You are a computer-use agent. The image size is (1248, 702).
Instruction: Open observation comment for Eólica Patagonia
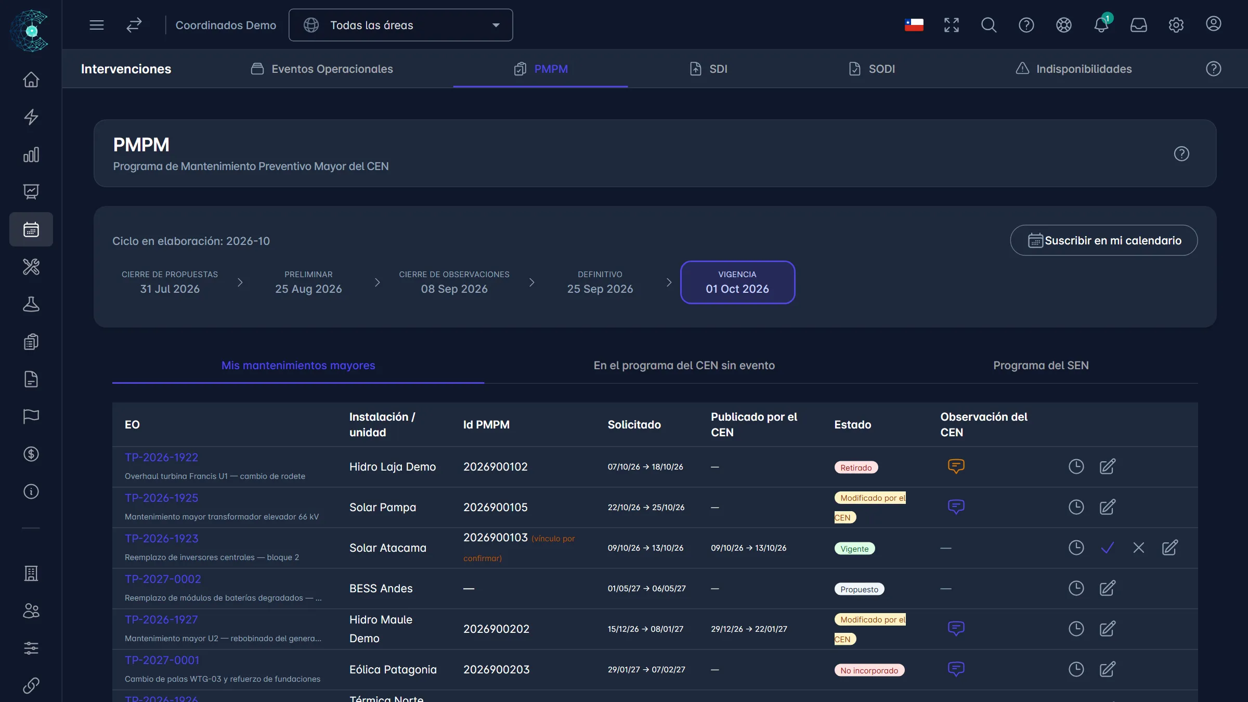click(956, 669)
